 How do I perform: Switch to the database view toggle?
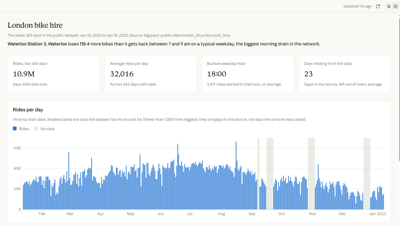pos(396,6)
